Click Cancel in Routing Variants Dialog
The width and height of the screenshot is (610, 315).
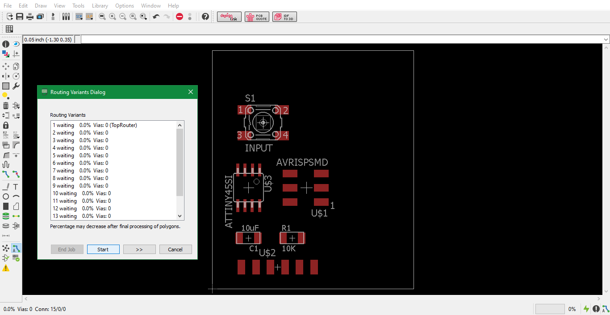[x=175, y=250]
